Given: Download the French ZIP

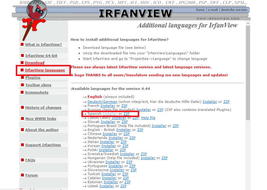Looking at the screenshot, I should (x=124, y=106).
